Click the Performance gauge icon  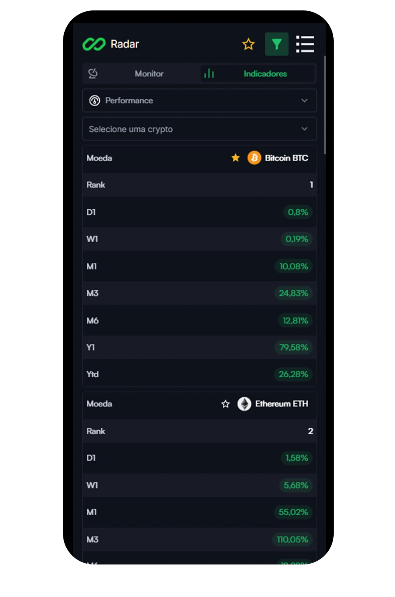click(95, 100)
